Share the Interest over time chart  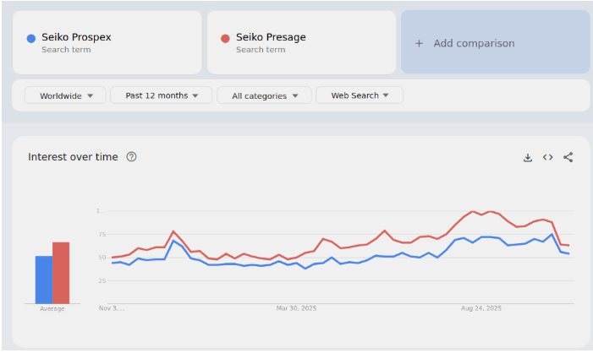(568, 157)
